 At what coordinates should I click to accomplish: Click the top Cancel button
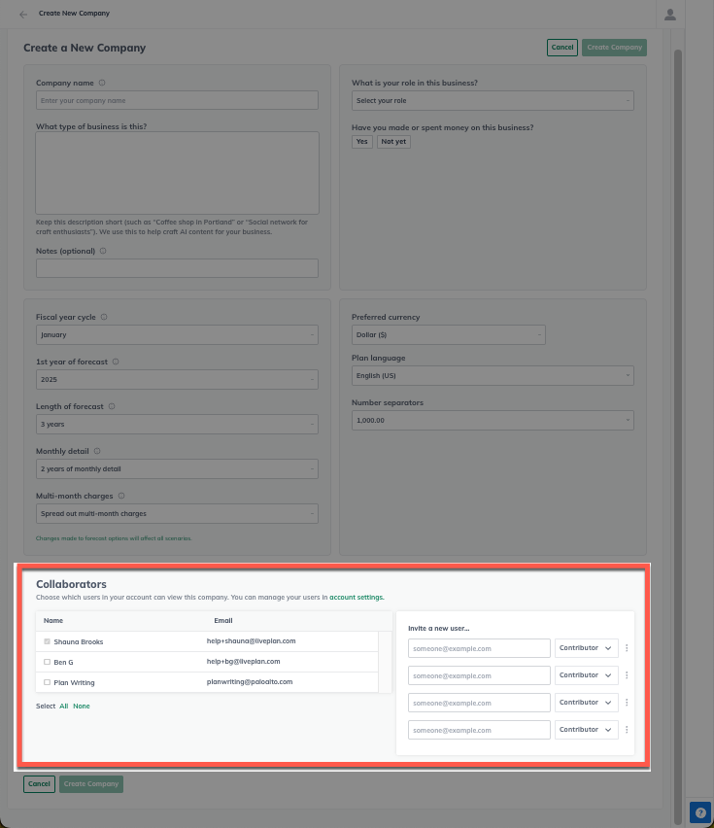click(x=562, y=48)
